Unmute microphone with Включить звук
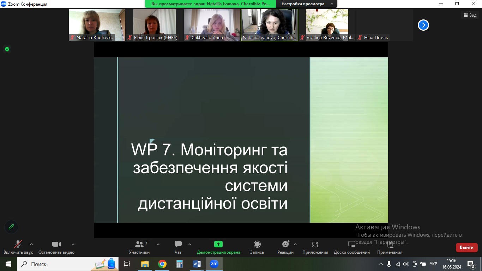This screenshot has height=271, width=482. 18,245
